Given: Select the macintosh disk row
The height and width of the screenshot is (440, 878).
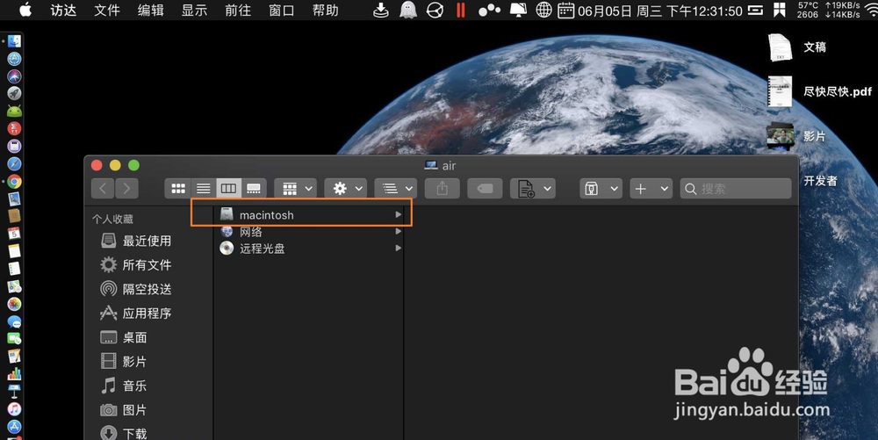Looking at the screenshot, I should click(308, 215).
